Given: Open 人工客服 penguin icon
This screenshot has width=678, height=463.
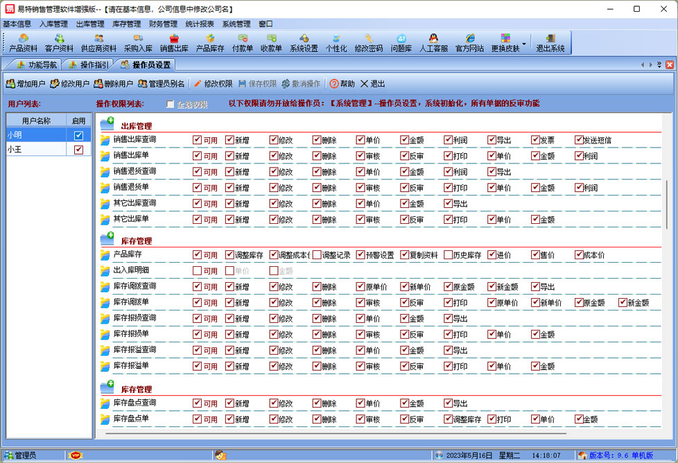Looking at the screenshot, I should click(x=433, y=42).
